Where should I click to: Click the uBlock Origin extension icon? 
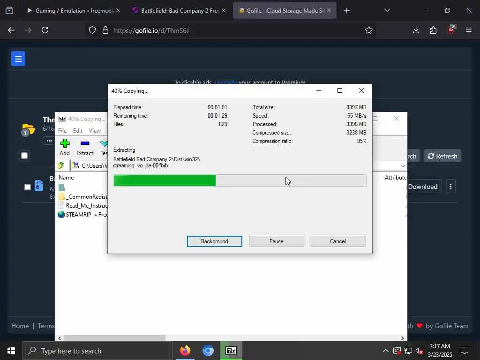pos(451,30)
